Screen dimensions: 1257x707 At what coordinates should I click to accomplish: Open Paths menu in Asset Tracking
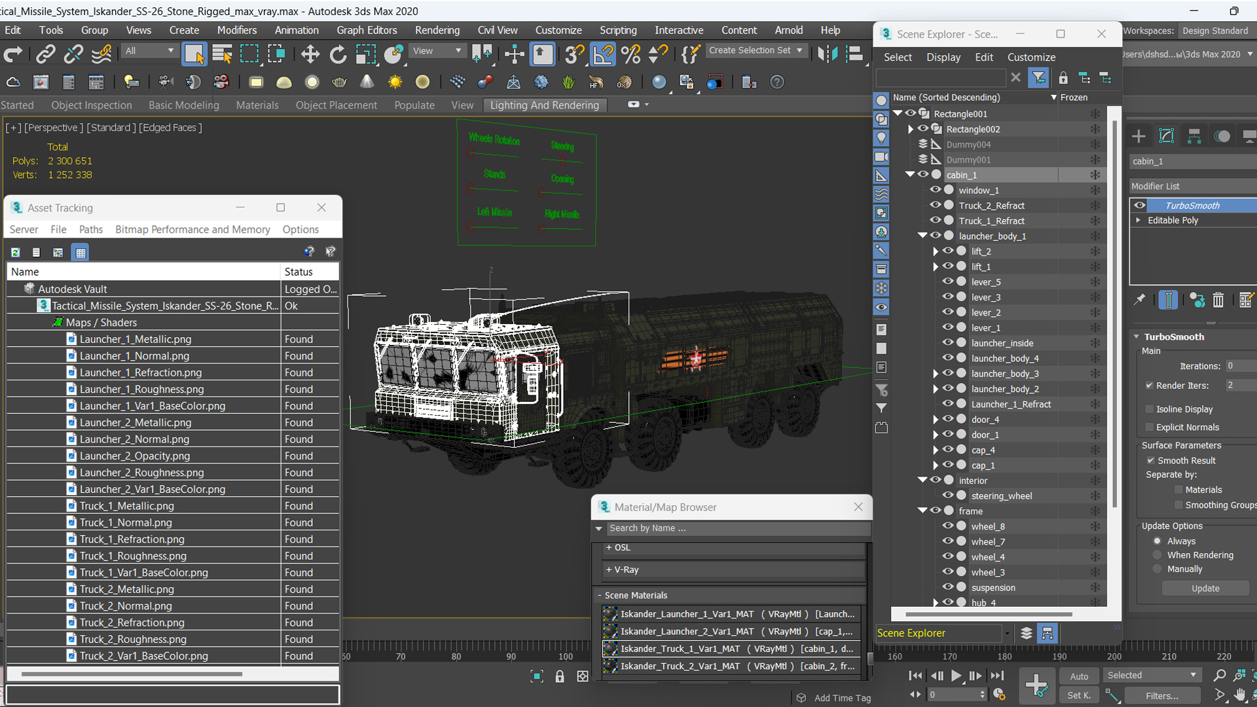[x=91, y=229]
